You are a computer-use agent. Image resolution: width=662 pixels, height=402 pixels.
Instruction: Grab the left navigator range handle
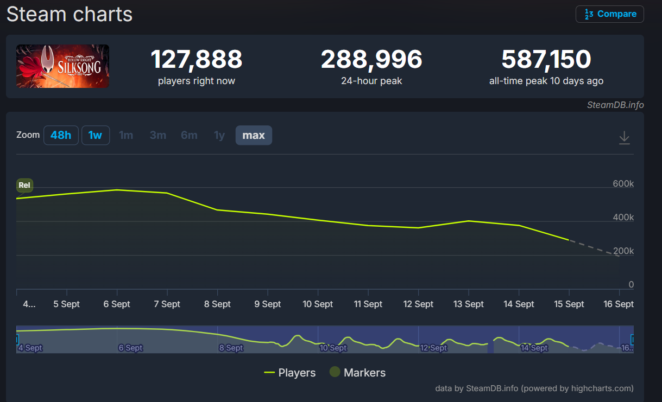click(17, 339)
